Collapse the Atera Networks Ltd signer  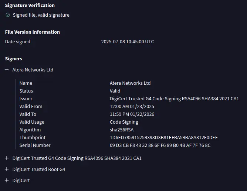coord(7,70)
